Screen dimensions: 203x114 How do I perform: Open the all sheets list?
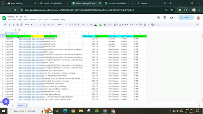(x=13, y=105)
